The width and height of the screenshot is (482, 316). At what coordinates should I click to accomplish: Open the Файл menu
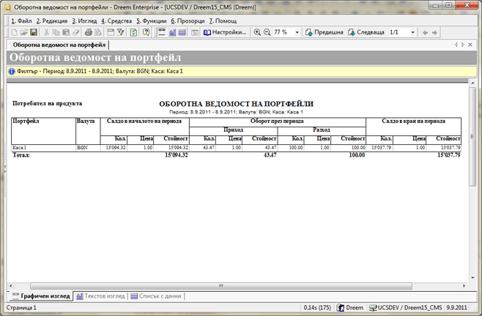coord(21,21)
